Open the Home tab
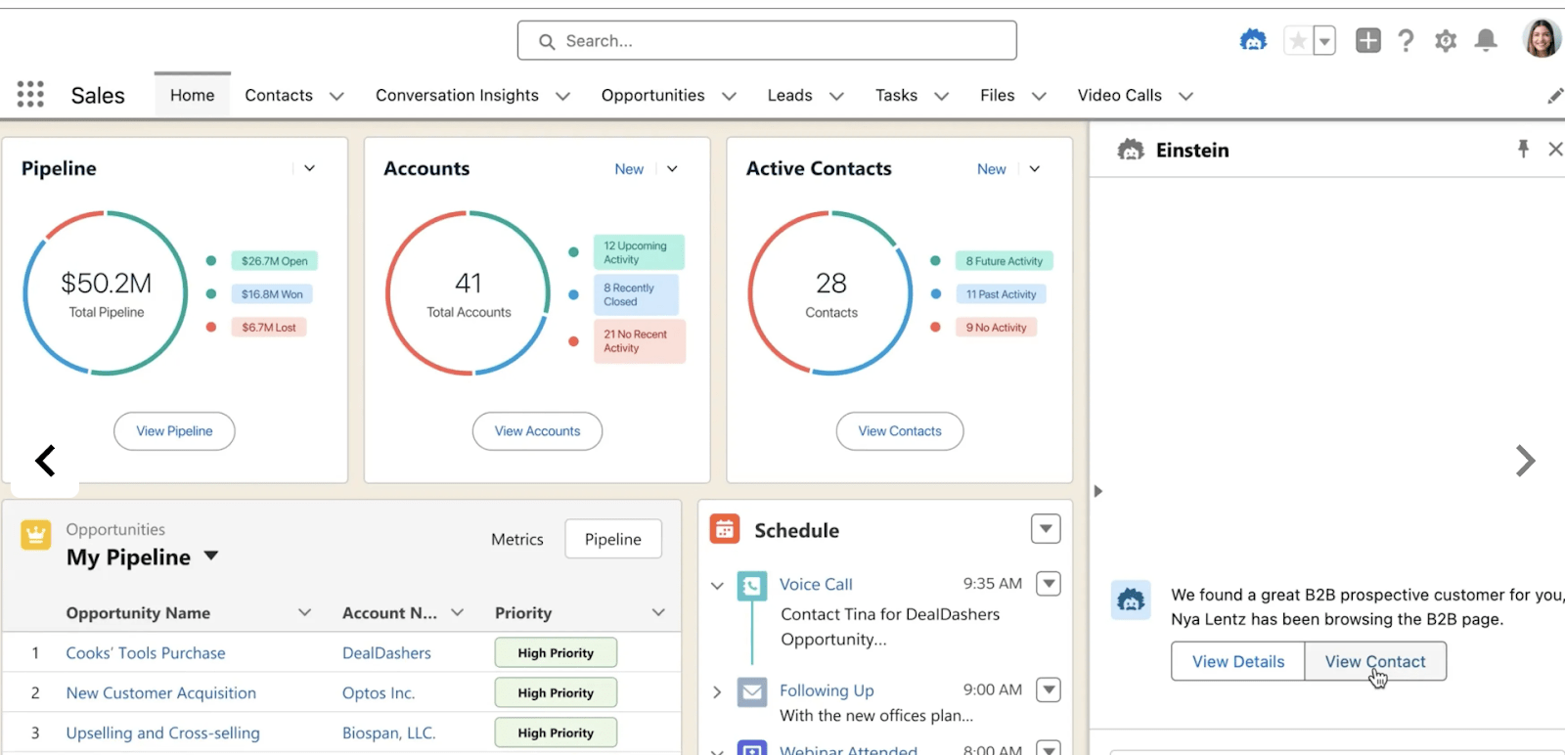The width and height of the screenshot is (1565, 755). point(192,95)
